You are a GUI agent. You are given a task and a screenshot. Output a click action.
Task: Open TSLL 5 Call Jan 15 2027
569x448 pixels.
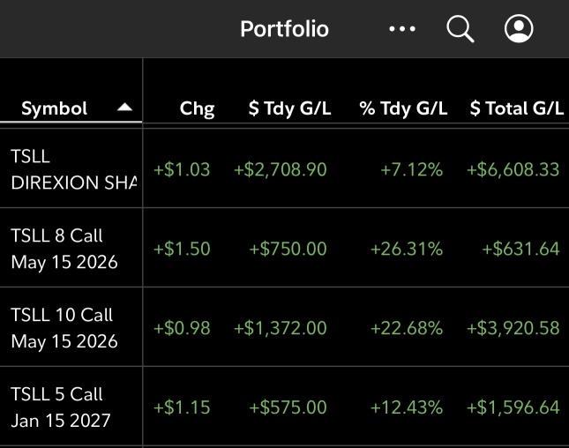(x=71, y=407)
